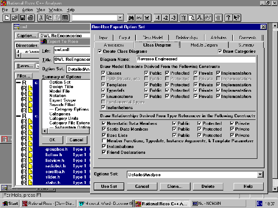Click the Windows Start button
Screen dimensions: 278x208
pos(10,204)
